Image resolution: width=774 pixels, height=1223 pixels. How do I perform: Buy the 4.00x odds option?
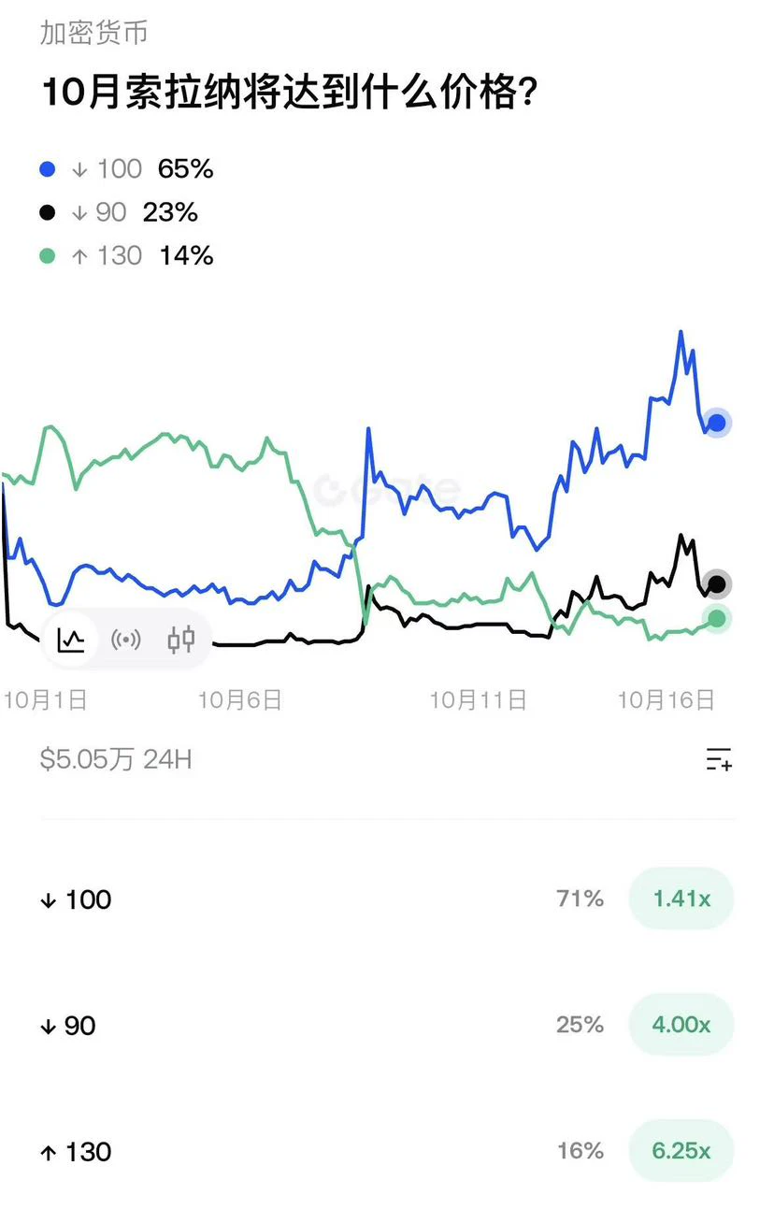click(681, 1025)
